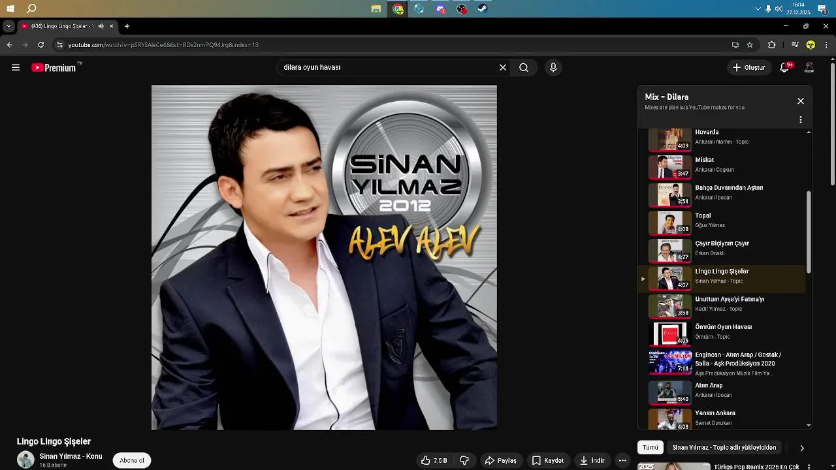The width and height of the screenshot is (836, 470).
Task: Share the video via Paylaş button
Action: [500, 460]
